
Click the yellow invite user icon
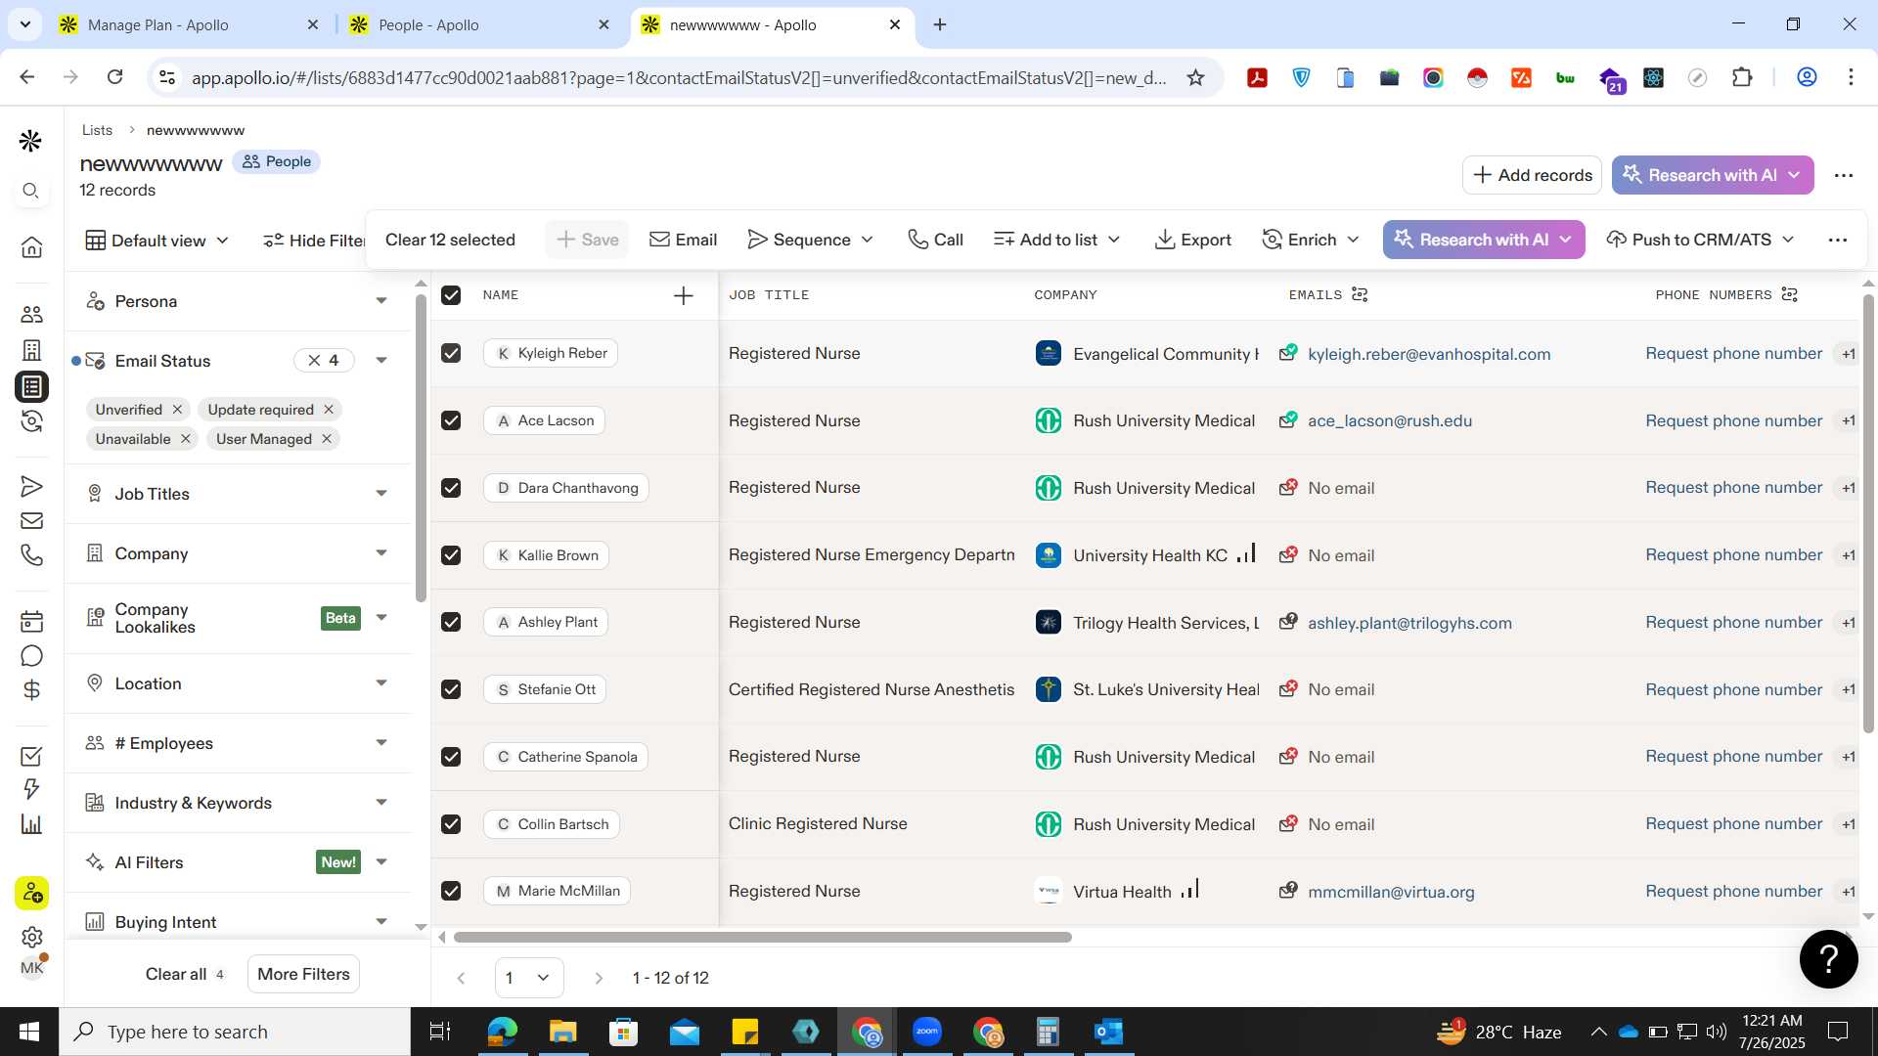point(31,893)
